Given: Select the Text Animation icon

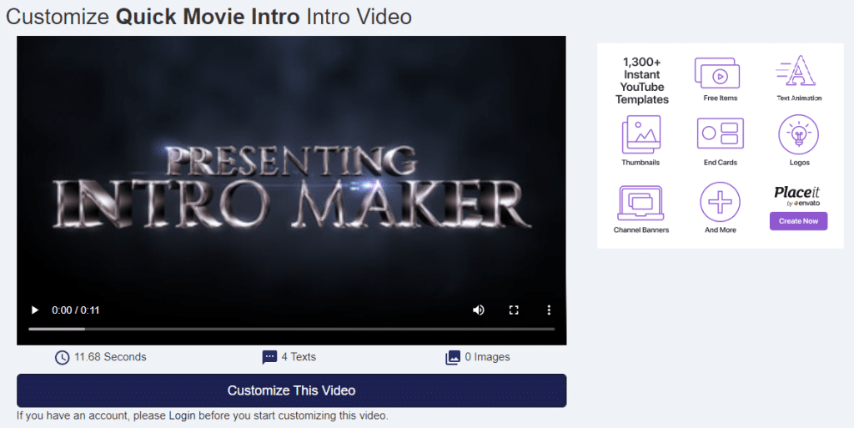Looking at the screenshot, I should [x=799, y=72].
